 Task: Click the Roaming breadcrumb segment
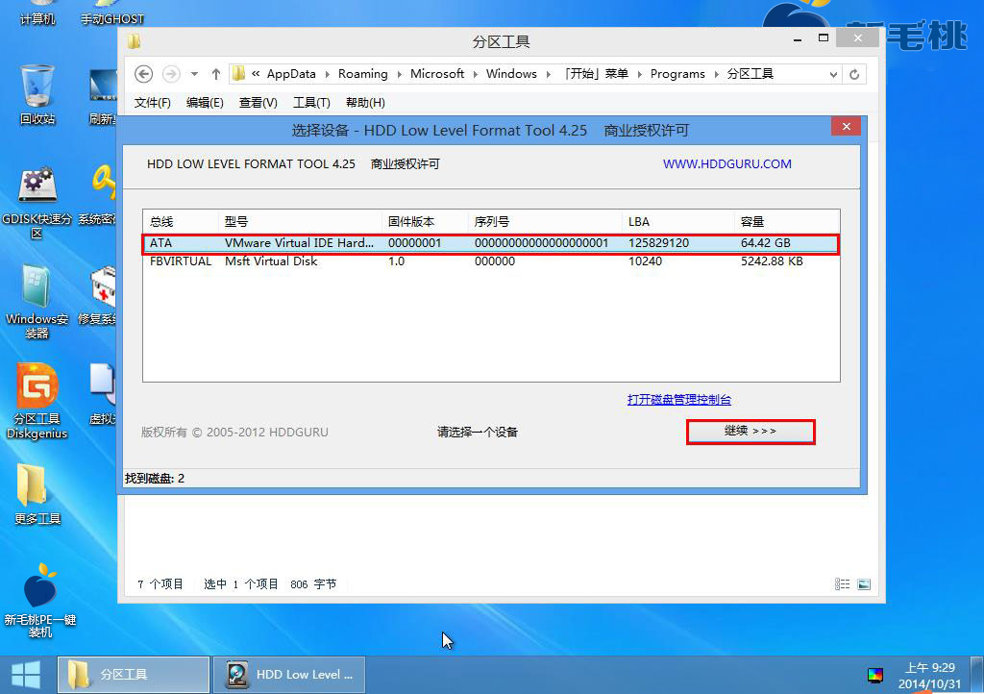pyautogui.click(x=362, y=74)
